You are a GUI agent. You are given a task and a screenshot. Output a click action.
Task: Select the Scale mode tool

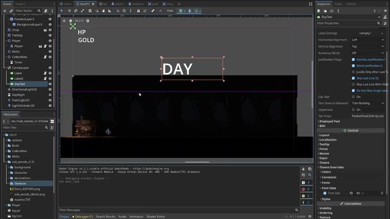[x=83, y=11]
